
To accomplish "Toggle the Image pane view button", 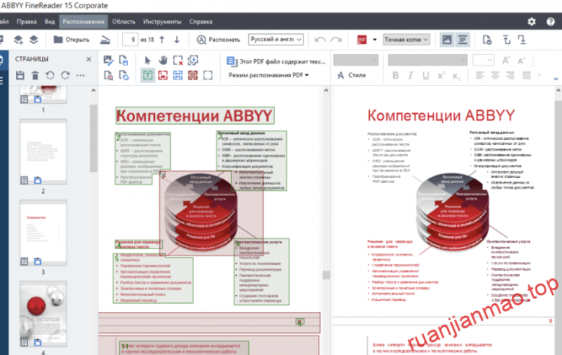I will [x=447, y=40].
